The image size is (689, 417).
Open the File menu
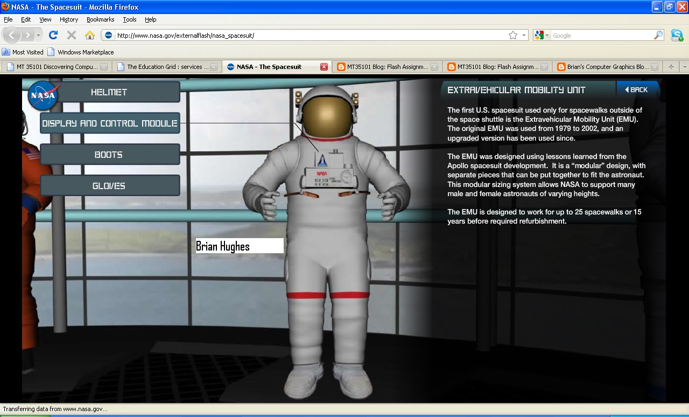pos(8,19)
